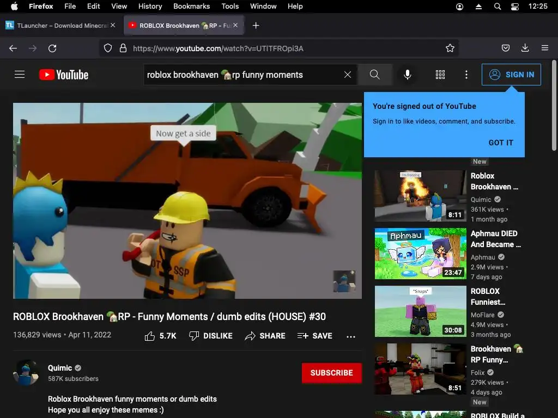Open the Apple menu
Screen dimensions: 558x418
pyautogui.click(x=14, y=7)
